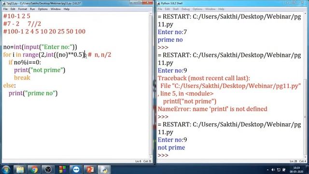Click 'Traceback (most recent call last):' line

(x=204, y=78)
